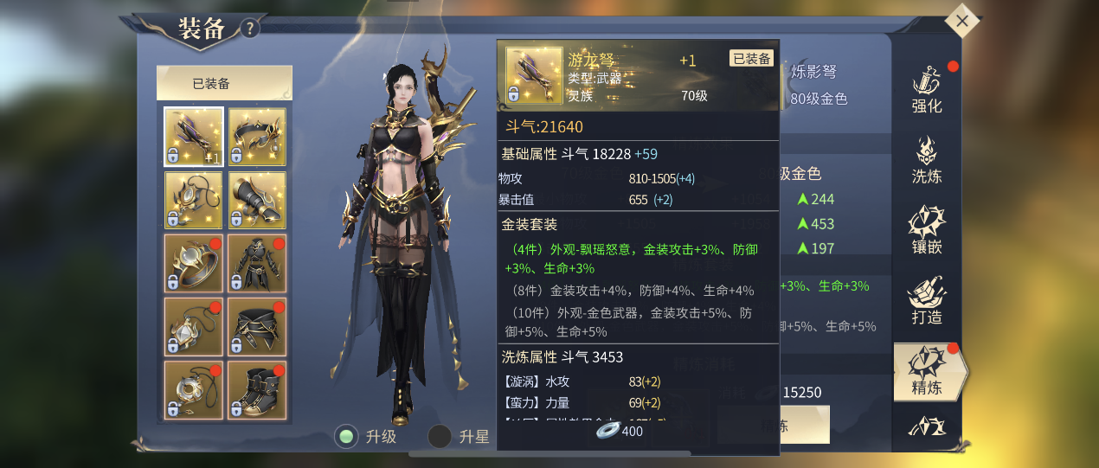
Task: Click the 游龙弩 item icon in tooltip
Action: [x=534, y=74]
